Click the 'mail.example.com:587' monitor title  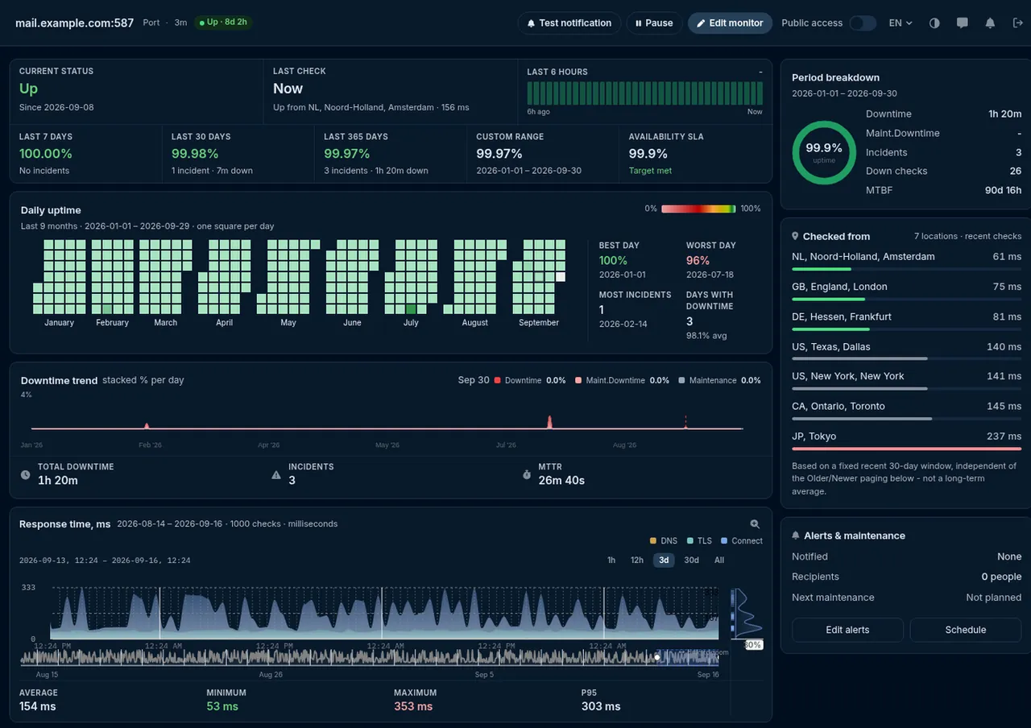(x=75, y=23)
